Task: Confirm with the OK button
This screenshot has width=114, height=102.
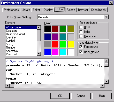Action: [x=60, y=96]
